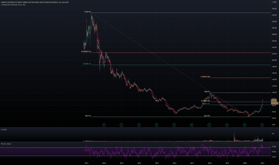Image resolution: width=279 pixels, height=165 pixels.
Task: Click the 40.00 price axis value
Action: (x=274, y=112)
